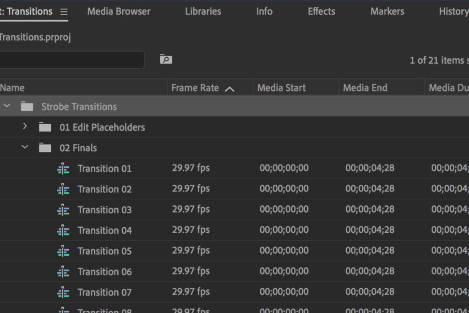This screenshot has height=313, width=469.
Task: Open the Effects panel tab
Action: coord(321,11)
